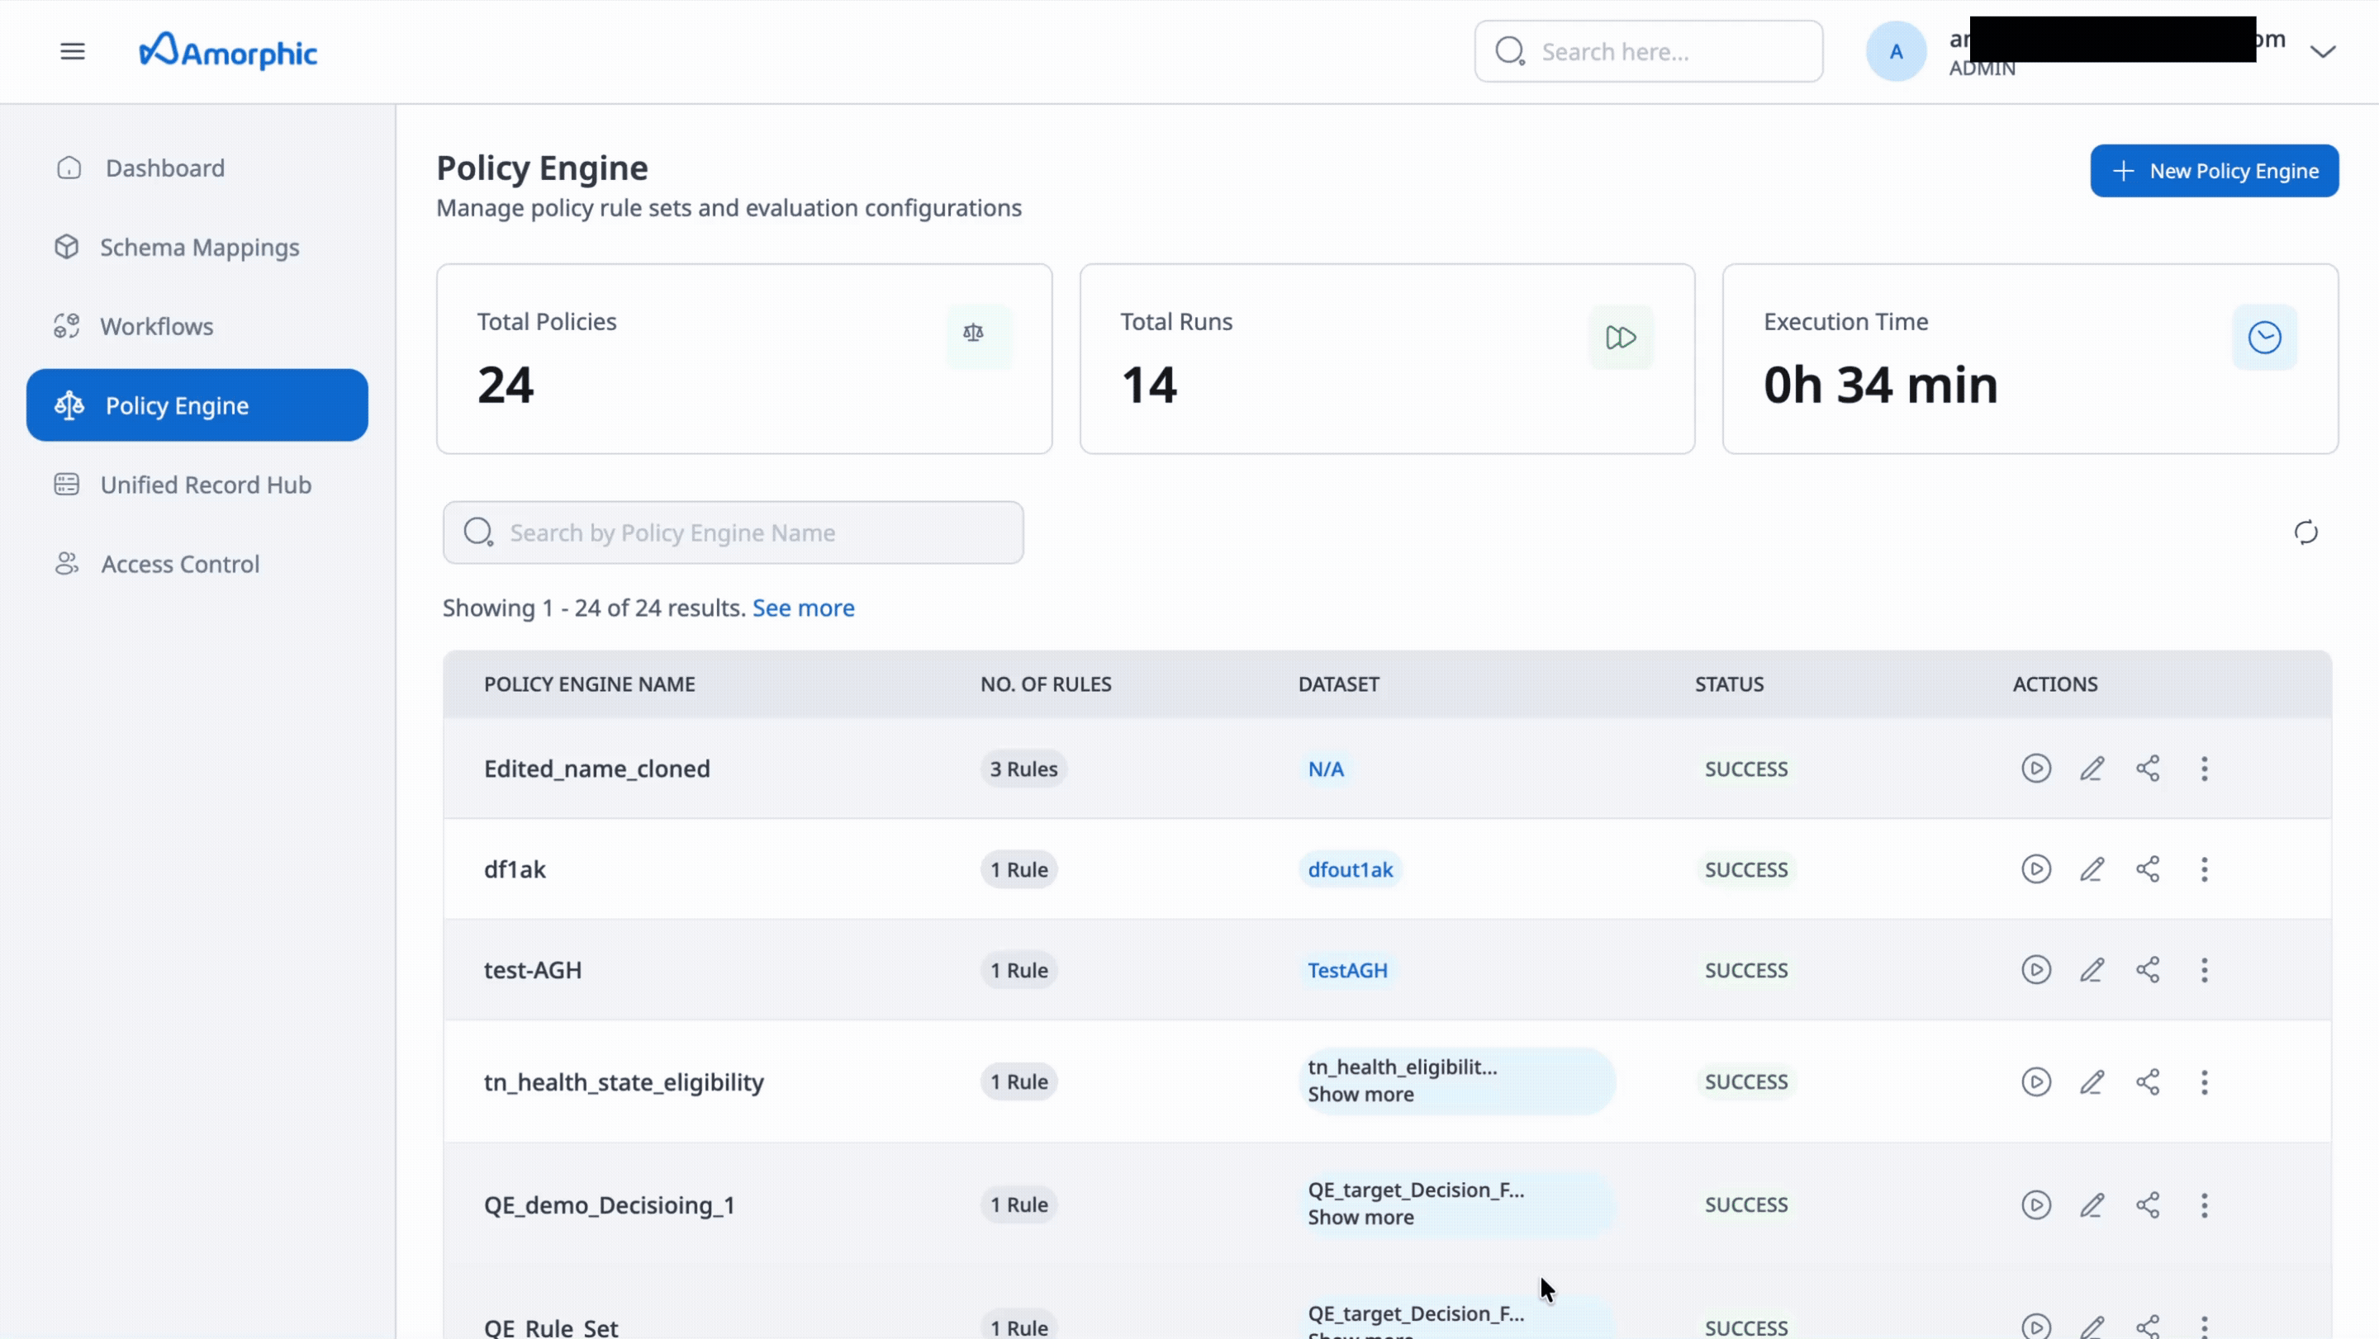Click the play icon on Total Runs card
Viewport: 2379px width, 1339px height.
pyautogui.click(x=1621, y=337)
